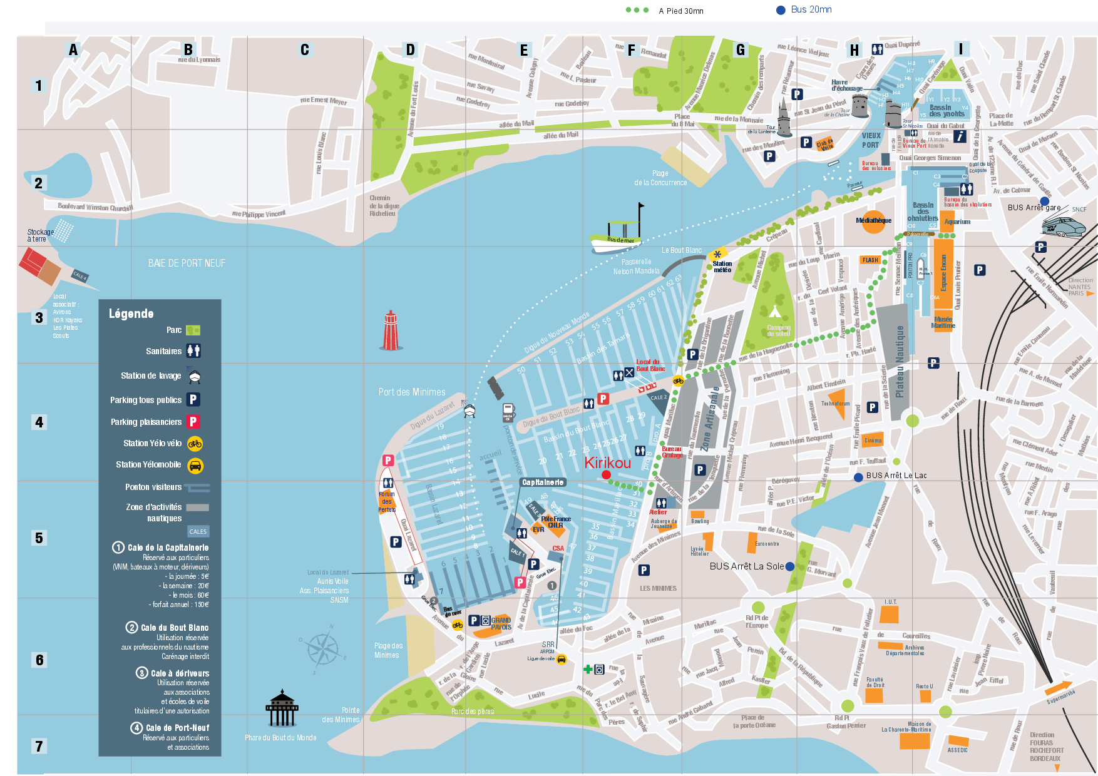Click the BUS Arrêt La Sole blue dot
The width and height of the screenshot is (1098, 776).
pyautogui.click(x=789, y=566)
